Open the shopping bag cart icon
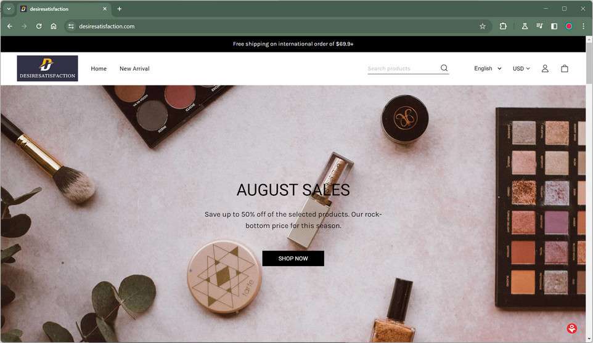Viewport: 593px width, 343px height. click(x=565, y=68)
